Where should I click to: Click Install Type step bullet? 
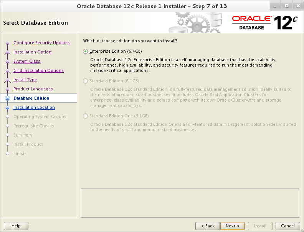[8, 80]
